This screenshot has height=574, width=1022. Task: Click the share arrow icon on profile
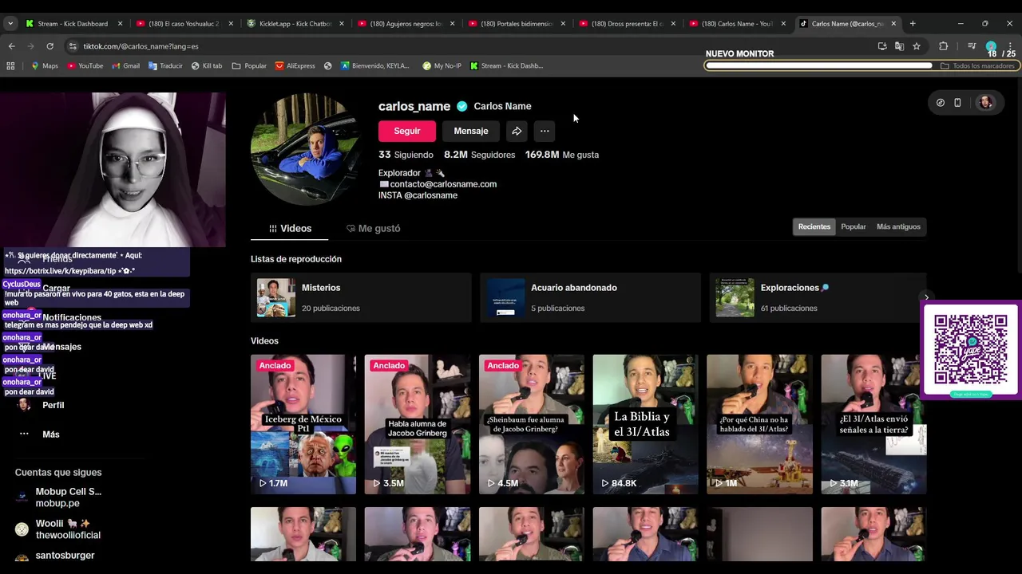(x=517, y=131)
